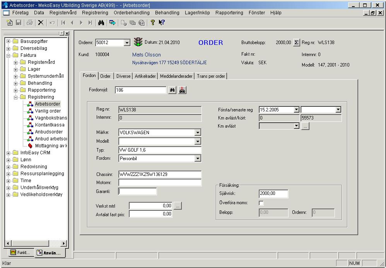Click the What's This pointer help icon
This screenshot has height=268, width=386.
point(162,23)
